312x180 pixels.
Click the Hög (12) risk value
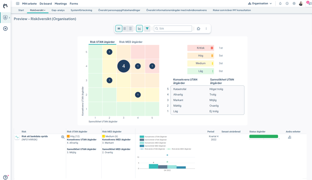tap(73, 136)
